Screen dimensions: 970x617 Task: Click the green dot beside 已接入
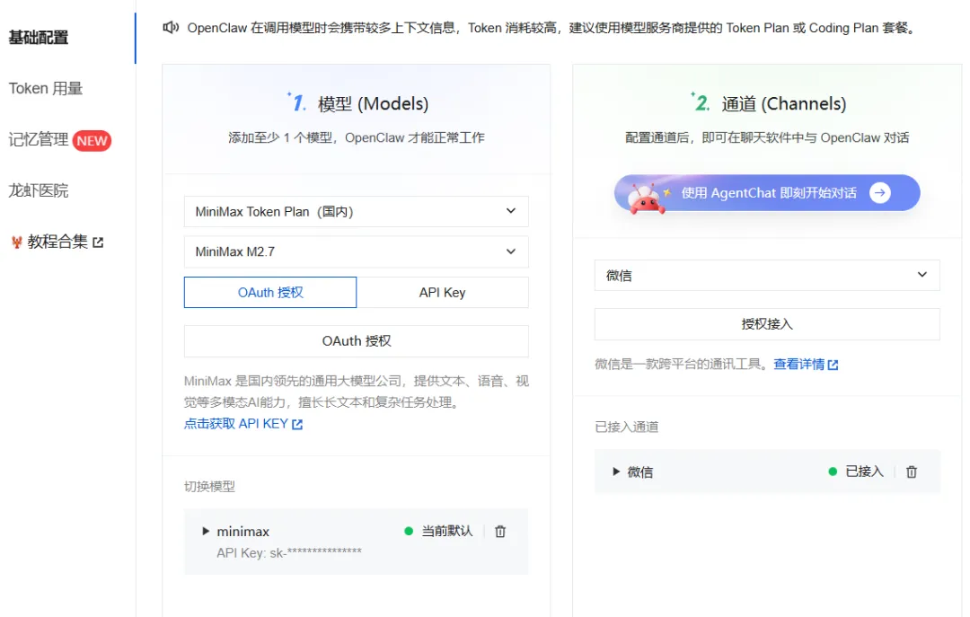(x=833, y=472)
